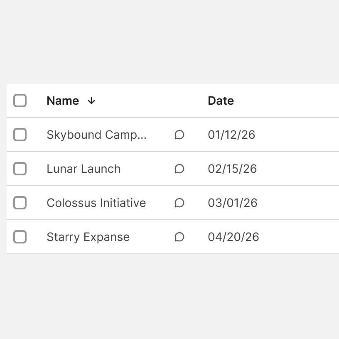Open the Colossus Initiative item

coord(96,203)
